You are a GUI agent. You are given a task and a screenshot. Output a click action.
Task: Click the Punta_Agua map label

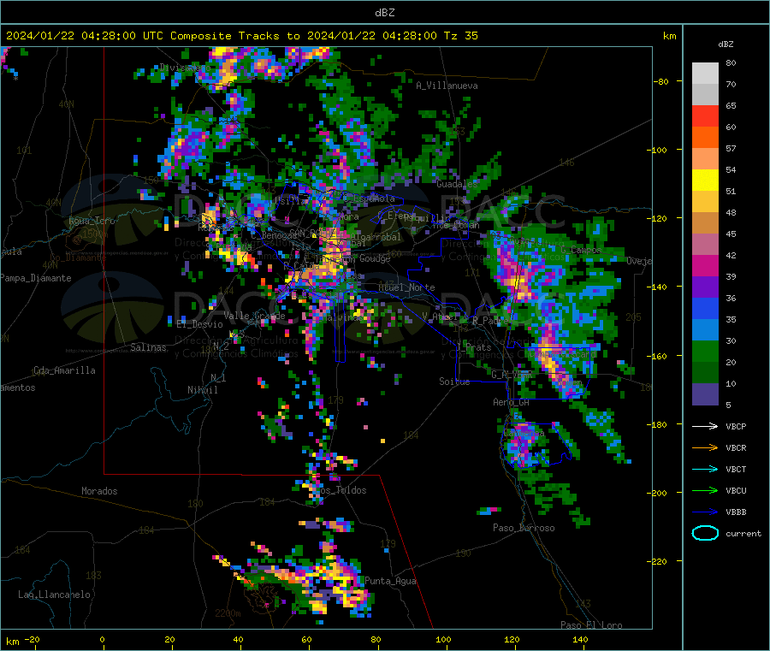[x=390, y=581]
